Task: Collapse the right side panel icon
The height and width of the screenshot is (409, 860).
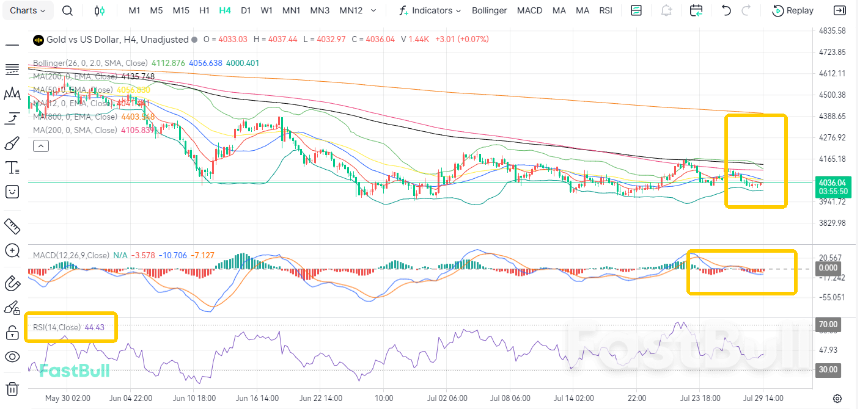Action: 840,10
